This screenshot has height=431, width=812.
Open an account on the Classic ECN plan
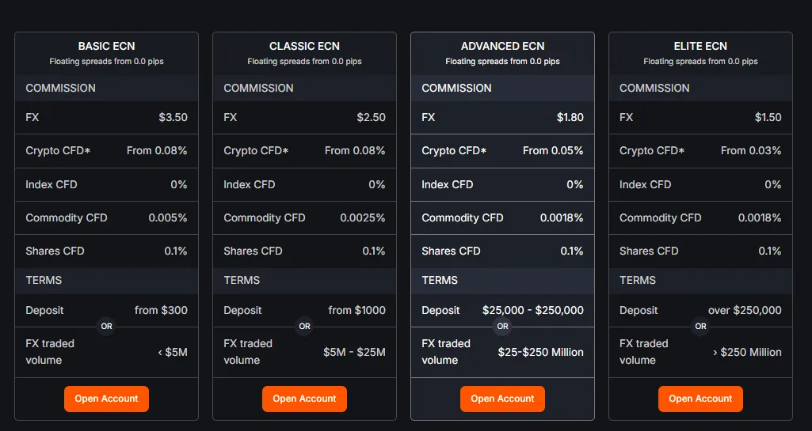304,399
